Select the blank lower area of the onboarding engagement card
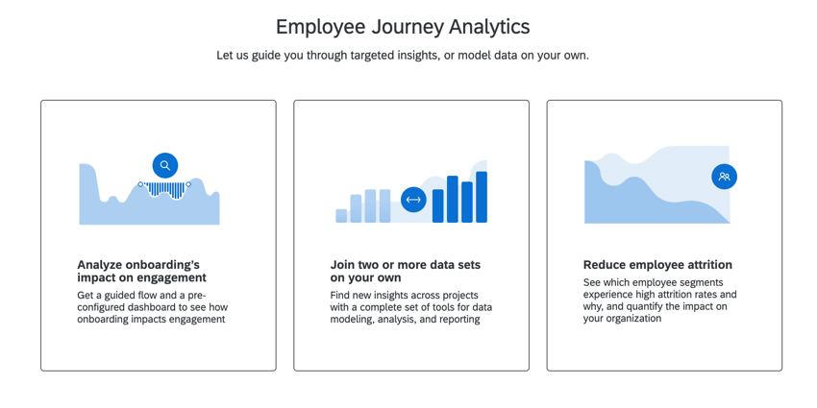This screenshot has height=408, width=817. 159,348
